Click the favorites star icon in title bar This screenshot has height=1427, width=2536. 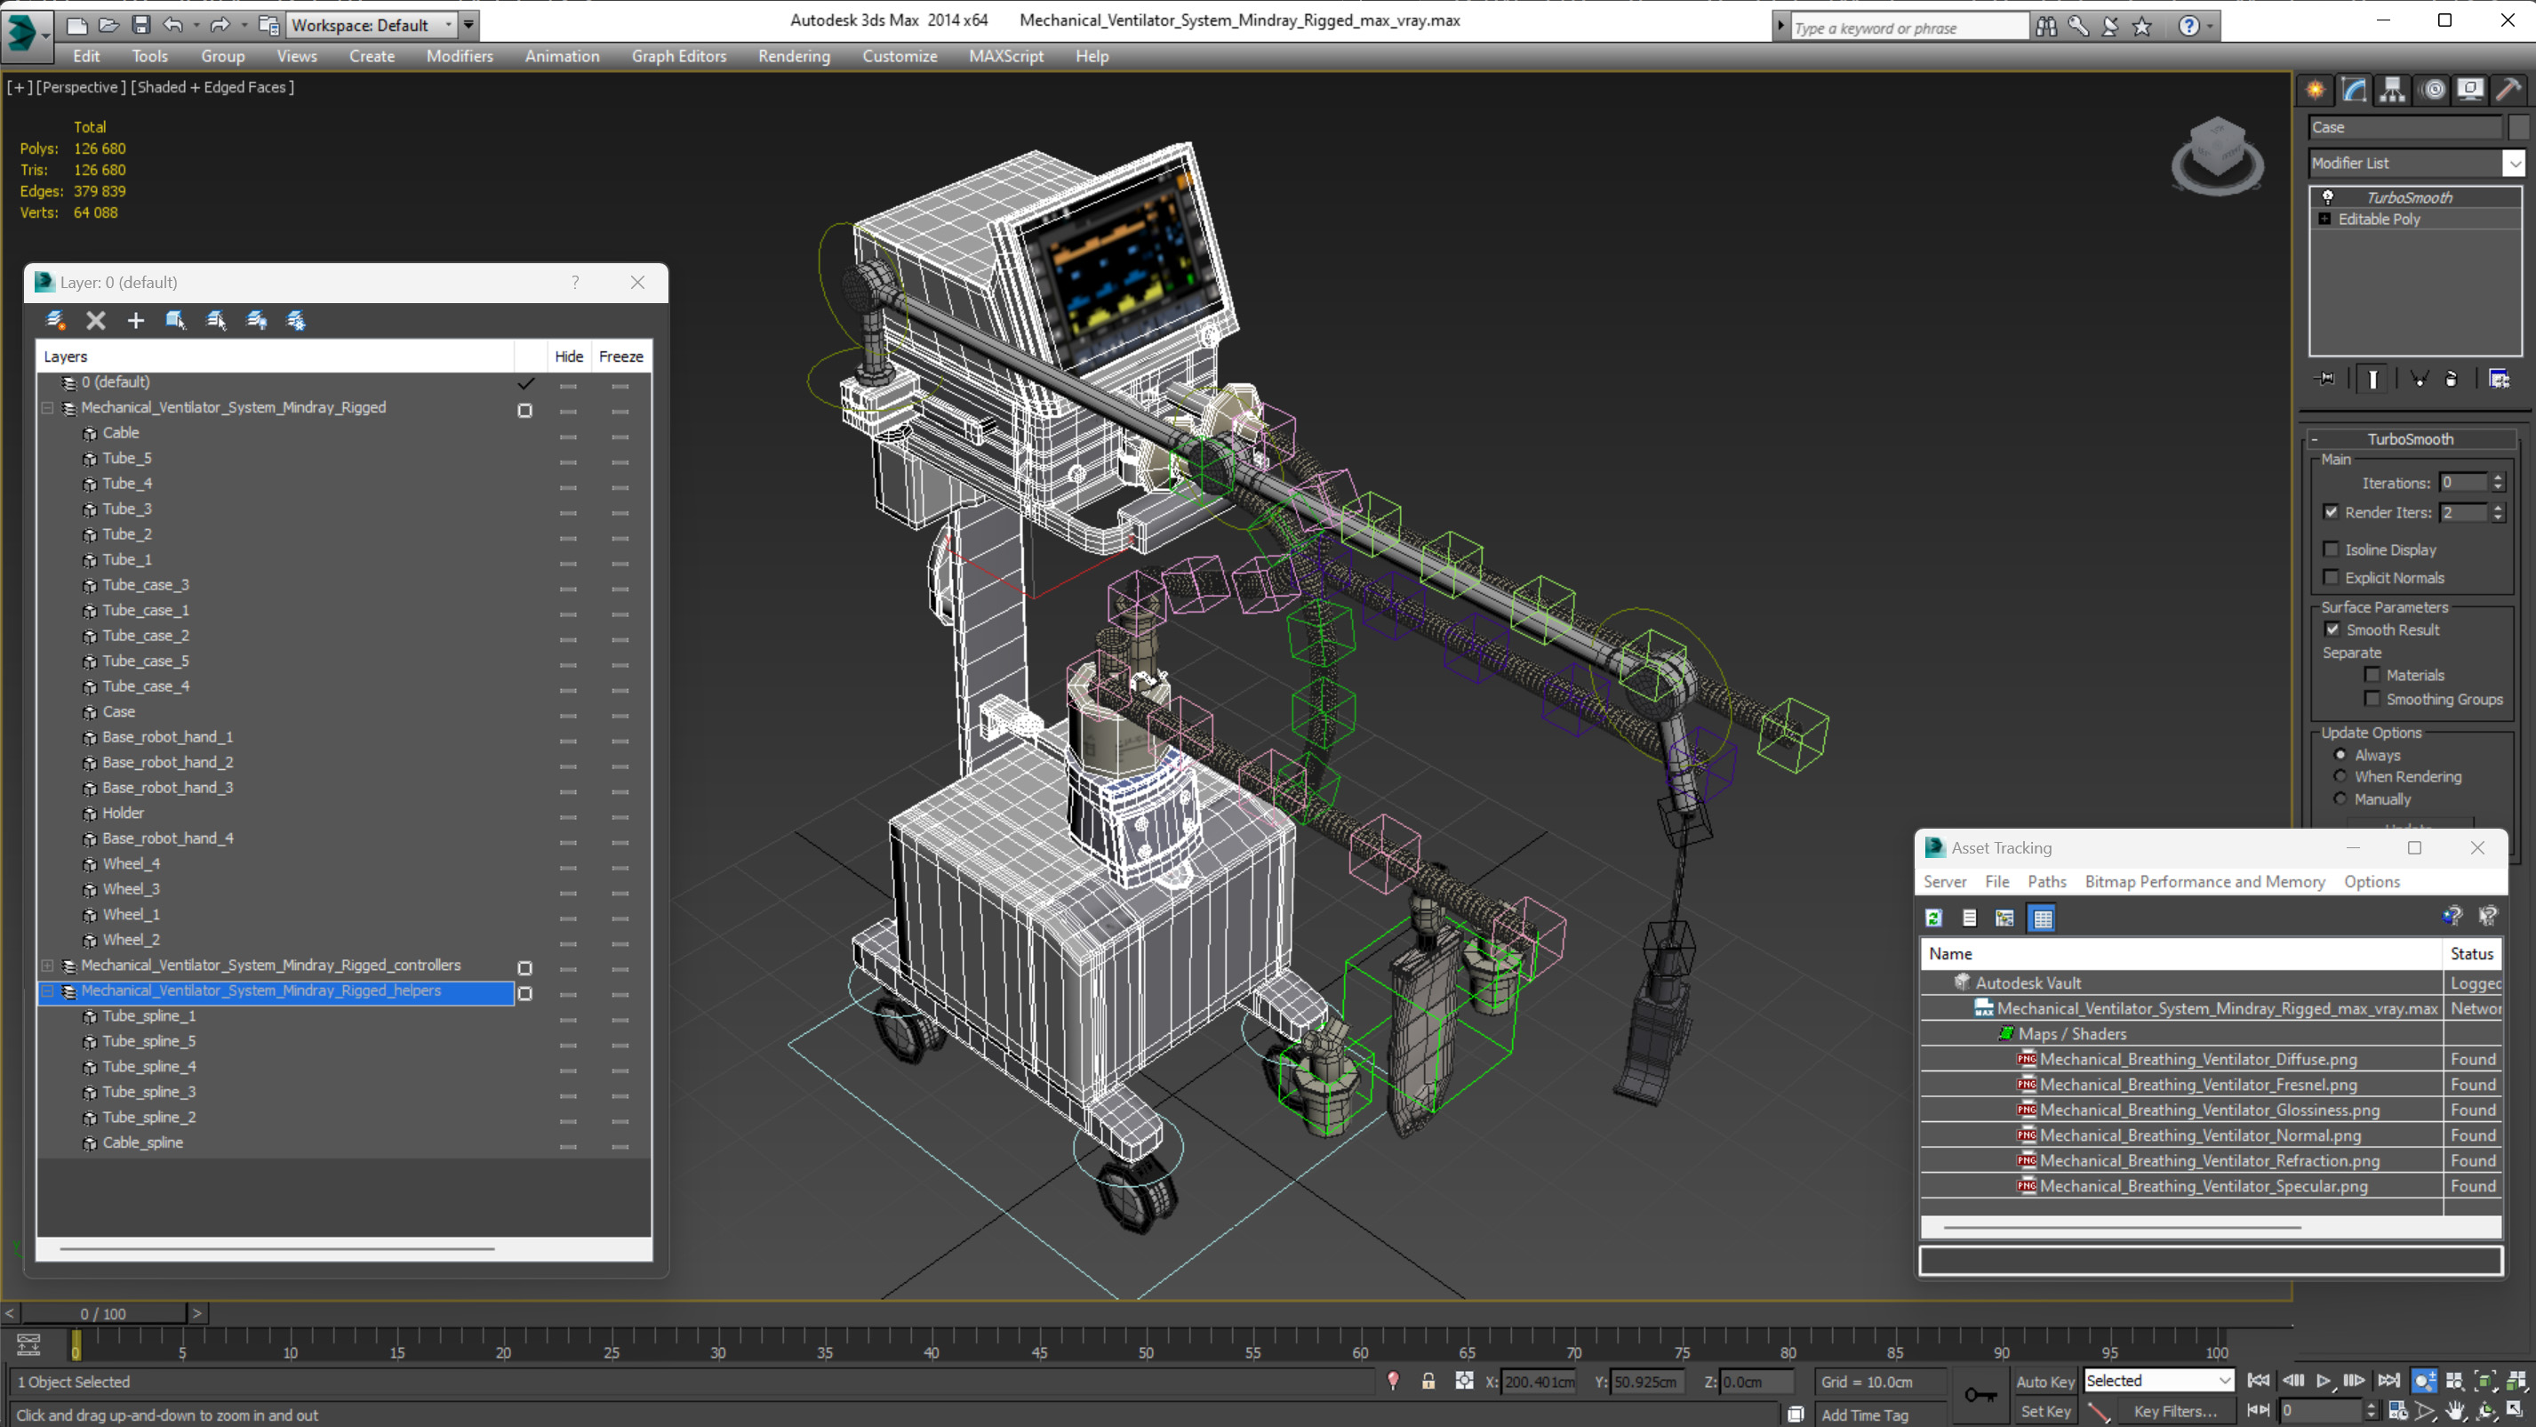pos(2141,27)
